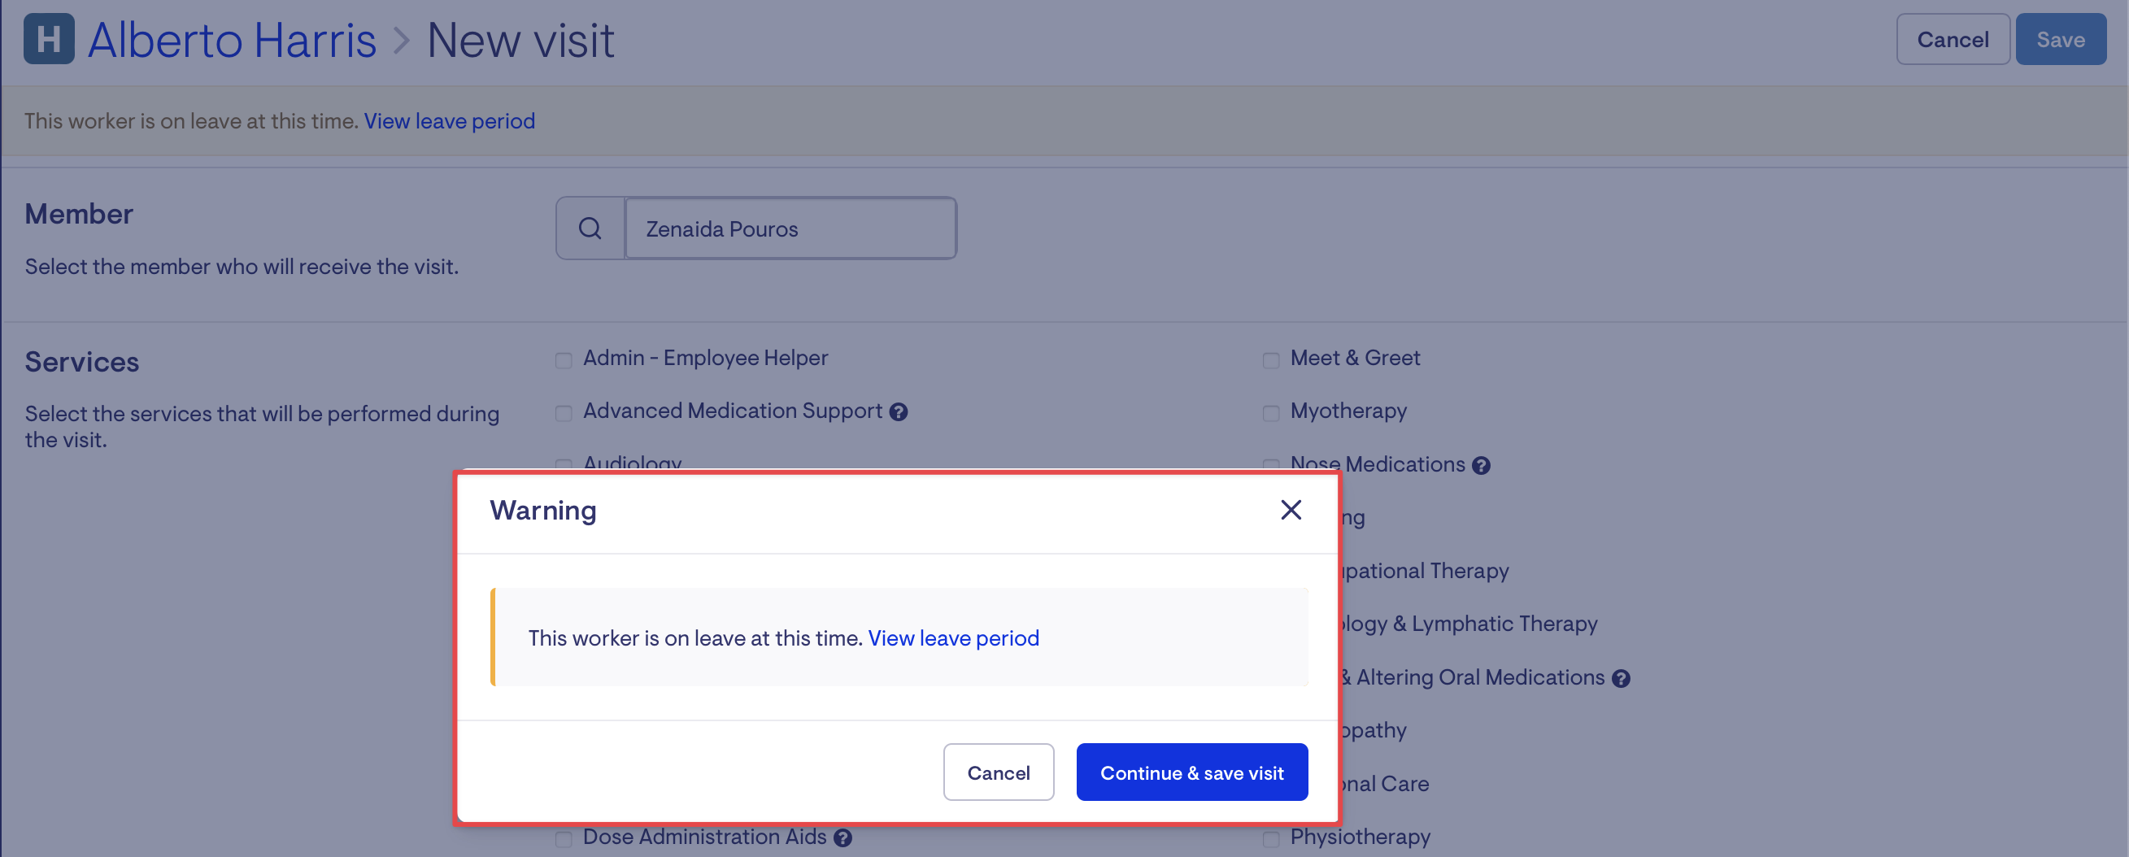Click View leave period in top banner
2129x857 pixels.
449,120
